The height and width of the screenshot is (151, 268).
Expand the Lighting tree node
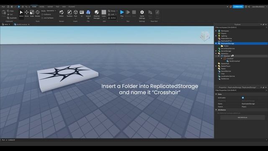coord(216,36)
